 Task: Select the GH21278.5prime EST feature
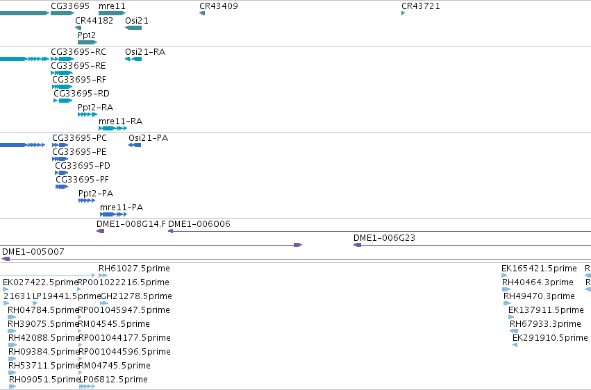point(104,303)
